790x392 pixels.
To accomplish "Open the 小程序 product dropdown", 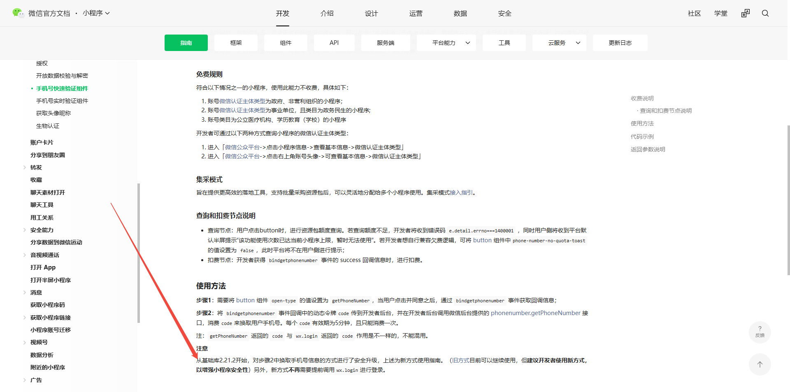I will [96, 13].
